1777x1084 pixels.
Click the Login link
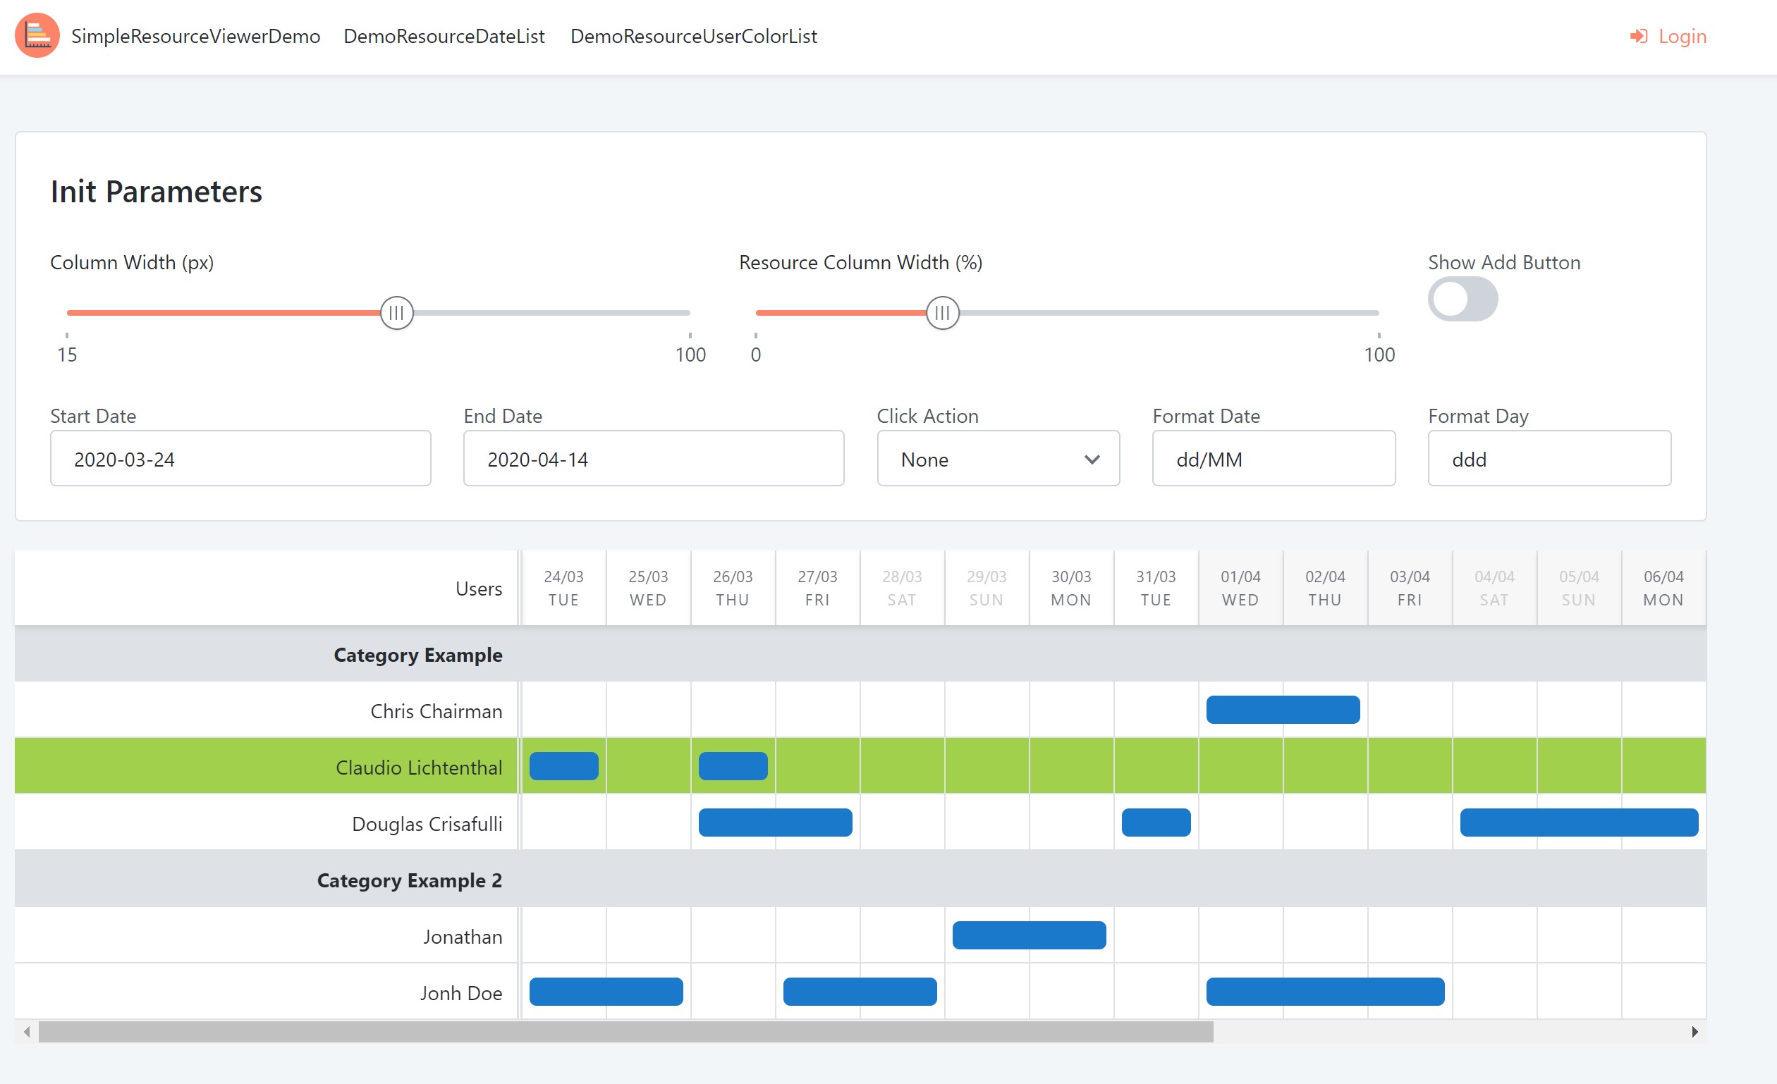click(x=1682, y=36)
